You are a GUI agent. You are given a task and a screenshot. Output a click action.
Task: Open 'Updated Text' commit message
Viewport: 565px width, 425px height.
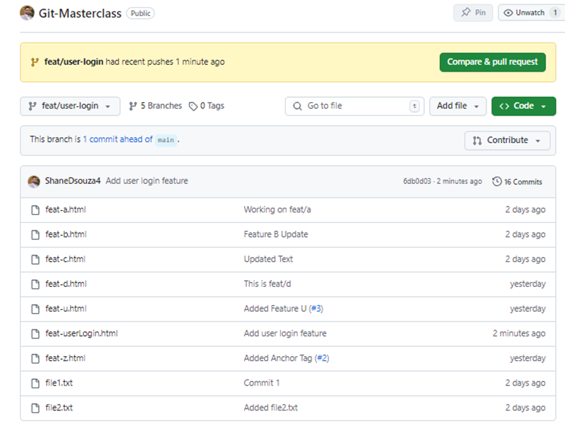[268, 259]
